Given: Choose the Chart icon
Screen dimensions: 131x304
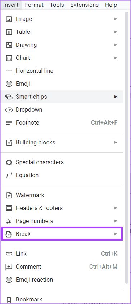Looking at the screenshot, I should 9,58.
